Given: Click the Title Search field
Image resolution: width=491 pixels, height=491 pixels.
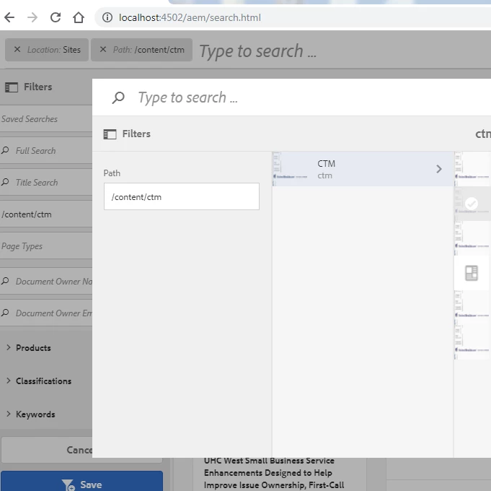Looking at the screenshot, I should pyautogui.click(x=46, y=183).
